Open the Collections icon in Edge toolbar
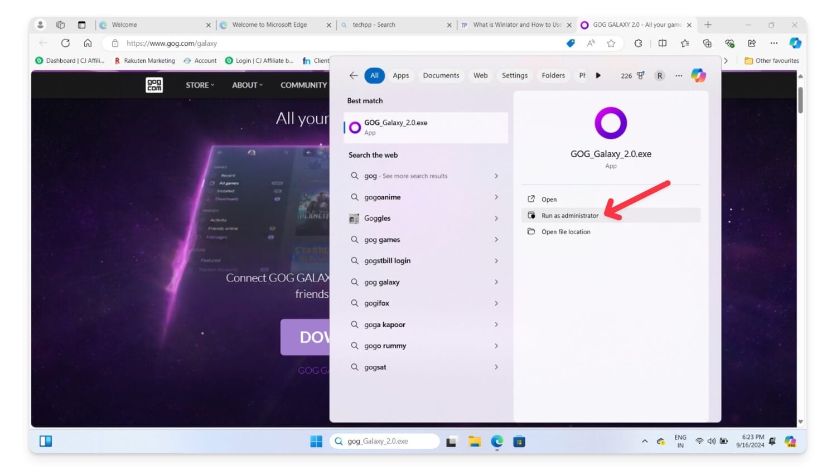This screenshot has height=470, width=836. pos(708,43)
